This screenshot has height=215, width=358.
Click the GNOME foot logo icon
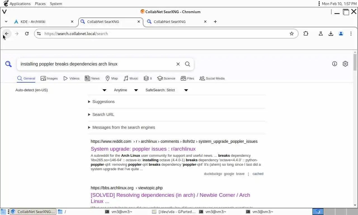pos(6,4)
